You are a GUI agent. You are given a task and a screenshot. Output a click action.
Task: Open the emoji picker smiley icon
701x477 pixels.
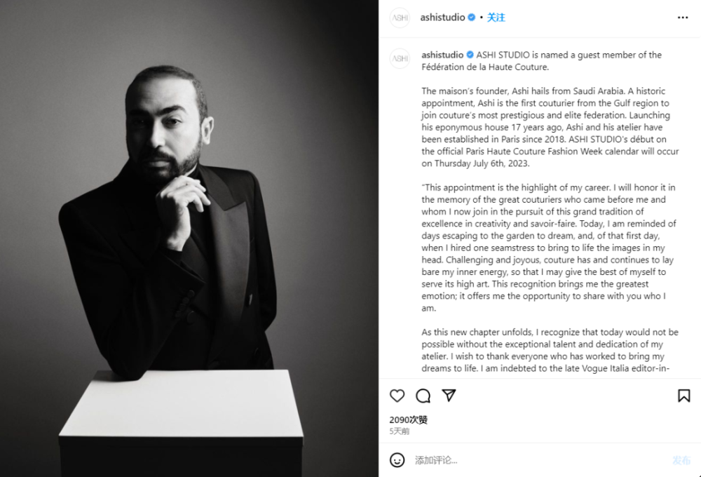397,460
